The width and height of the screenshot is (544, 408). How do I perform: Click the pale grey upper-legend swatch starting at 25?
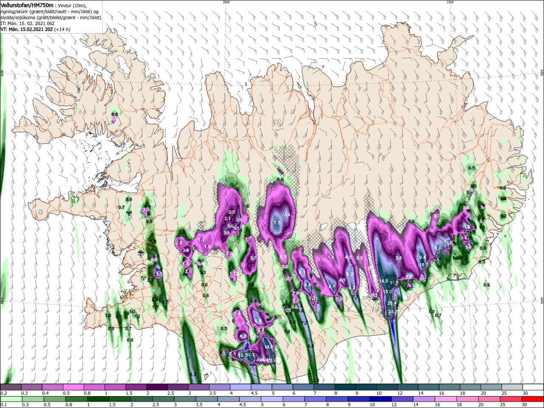pyautogui.click(x=512, y=387)
